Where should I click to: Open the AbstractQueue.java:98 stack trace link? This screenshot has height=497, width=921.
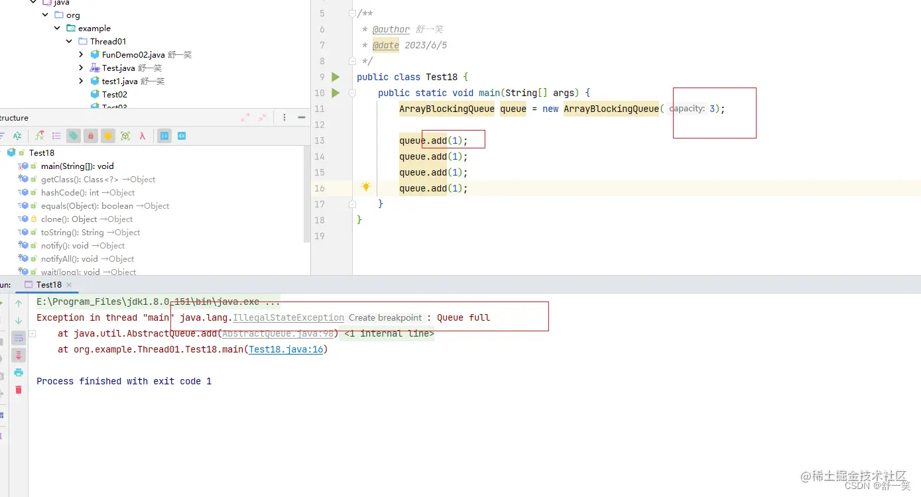tap(278, 333)
